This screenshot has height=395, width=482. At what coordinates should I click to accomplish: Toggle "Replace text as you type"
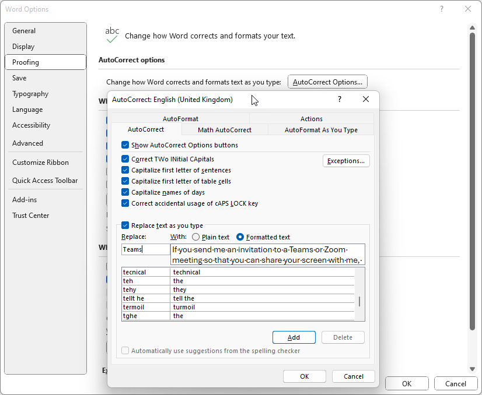[125, 225]
